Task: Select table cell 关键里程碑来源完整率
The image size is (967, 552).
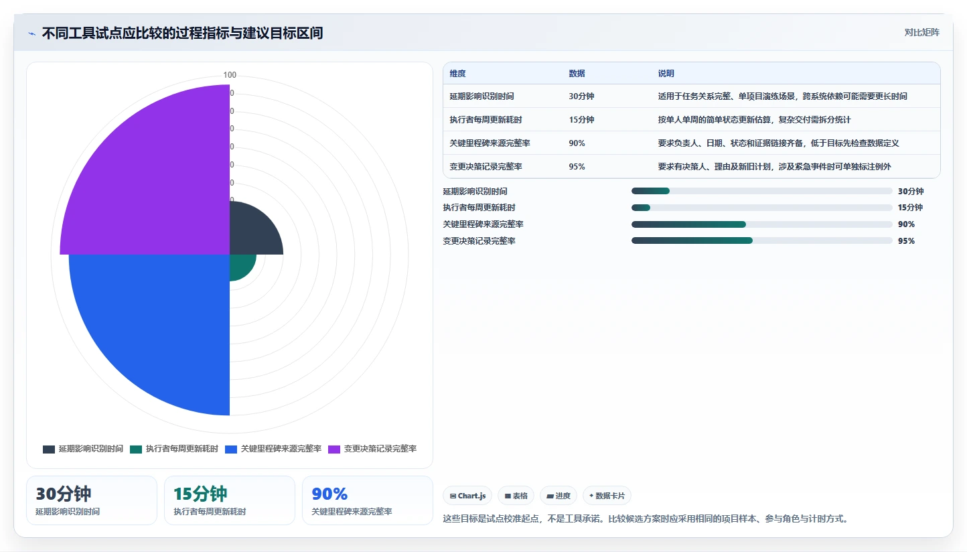Action: pos(490,143)
